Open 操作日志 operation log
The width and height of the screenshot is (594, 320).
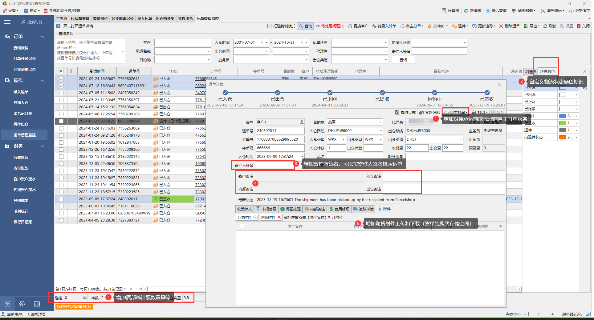(405, 113)
